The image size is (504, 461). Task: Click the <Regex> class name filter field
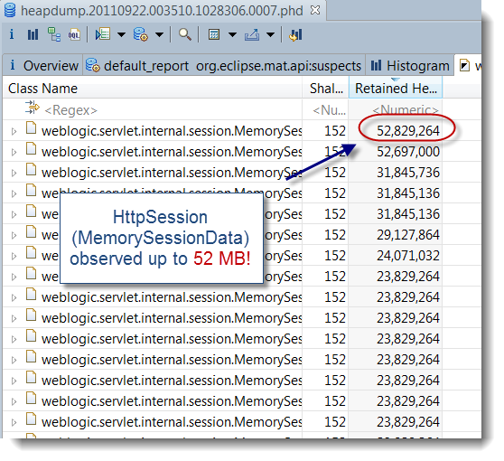pyautogui.click(x=71, y=110)
